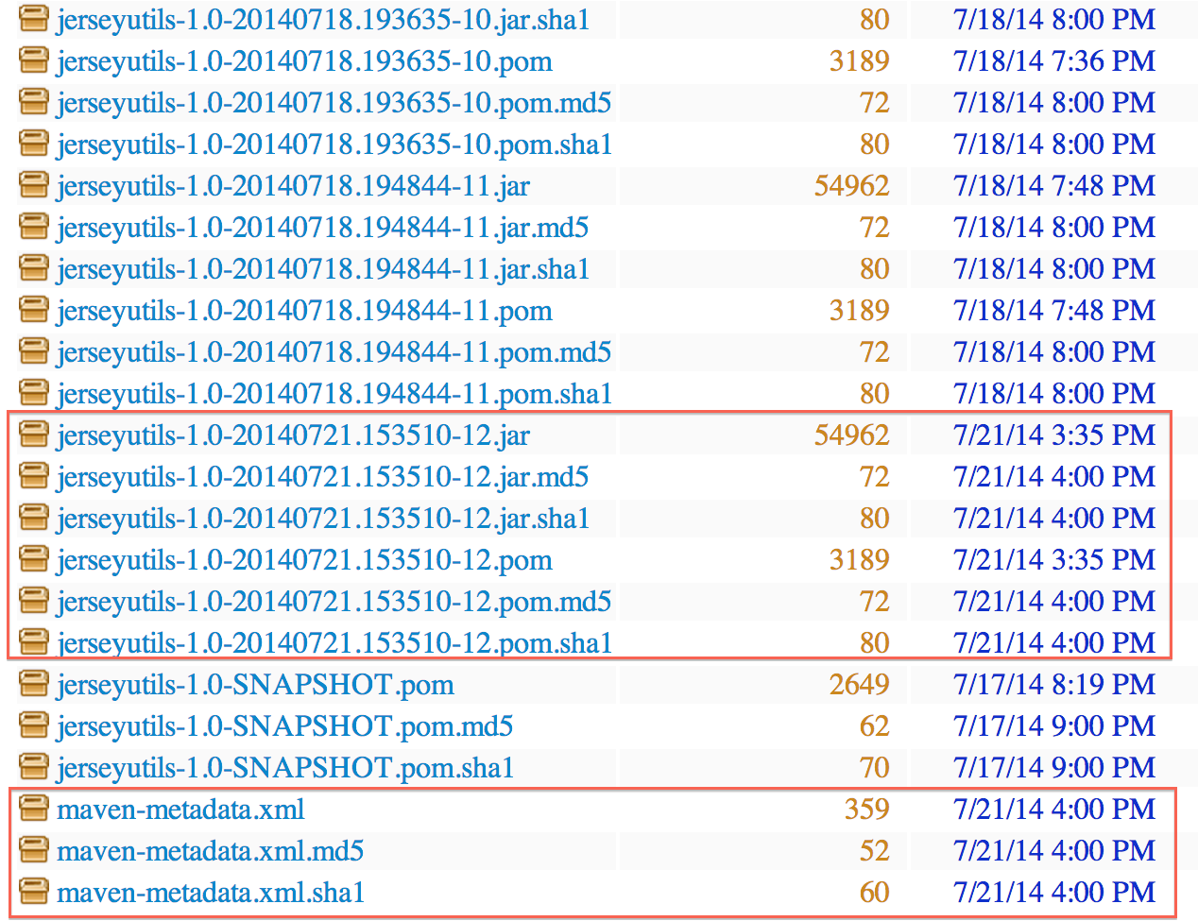The image size is (1198, 921).
Task: Open jerseyutils-1.0-20140721.153510-12.jar.sha1 link
Action: point(323,520)
